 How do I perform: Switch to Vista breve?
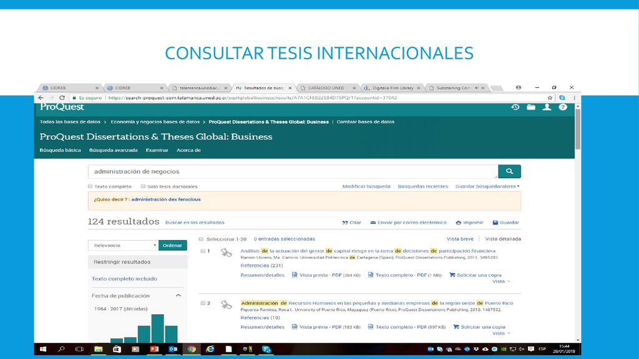click(460, 239)
